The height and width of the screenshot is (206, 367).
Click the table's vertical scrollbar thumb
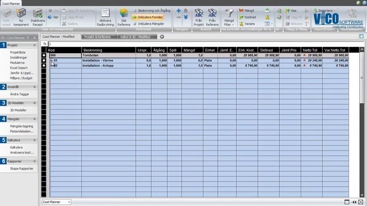pos(362,77)
